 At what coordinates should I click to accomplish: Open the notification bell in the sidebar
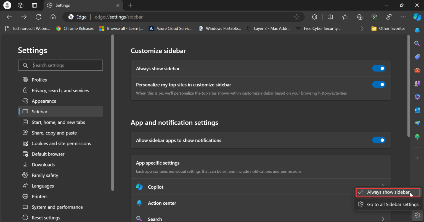tap(417, 30)
